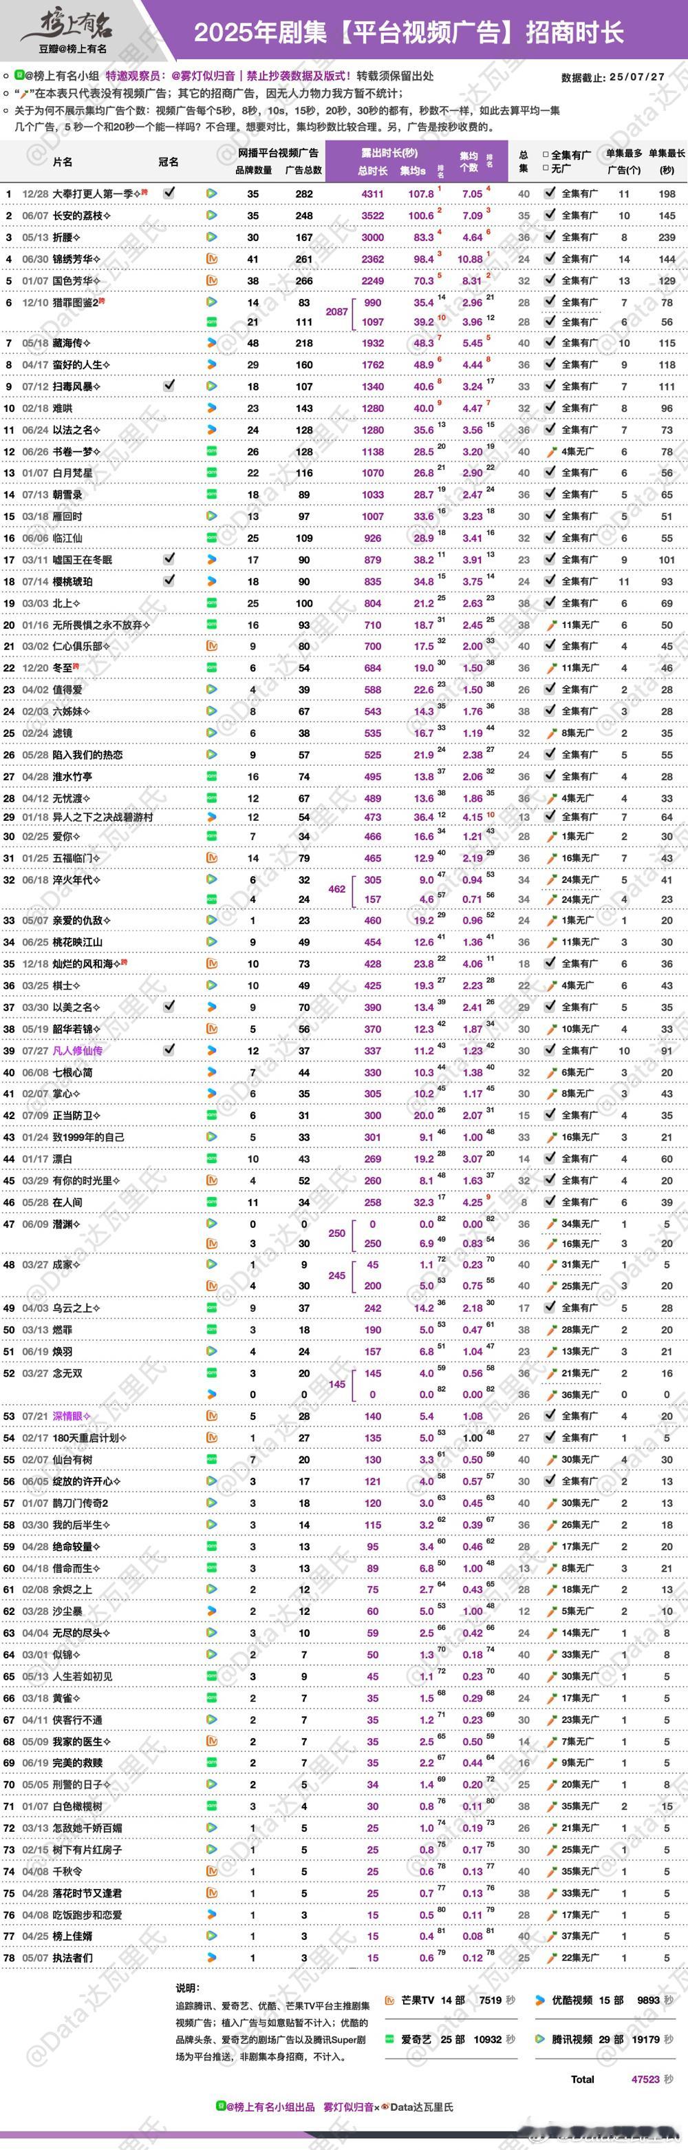Check the 无广 box in header legend
688x2150 pixels.
(546, 169)
